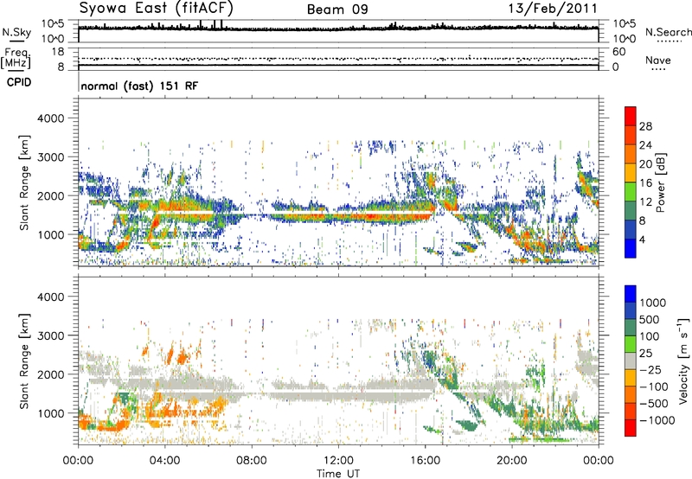692x479 pixels.
Task: Select the "normal (fast) 151 RF" text
Action: point(139,86)
